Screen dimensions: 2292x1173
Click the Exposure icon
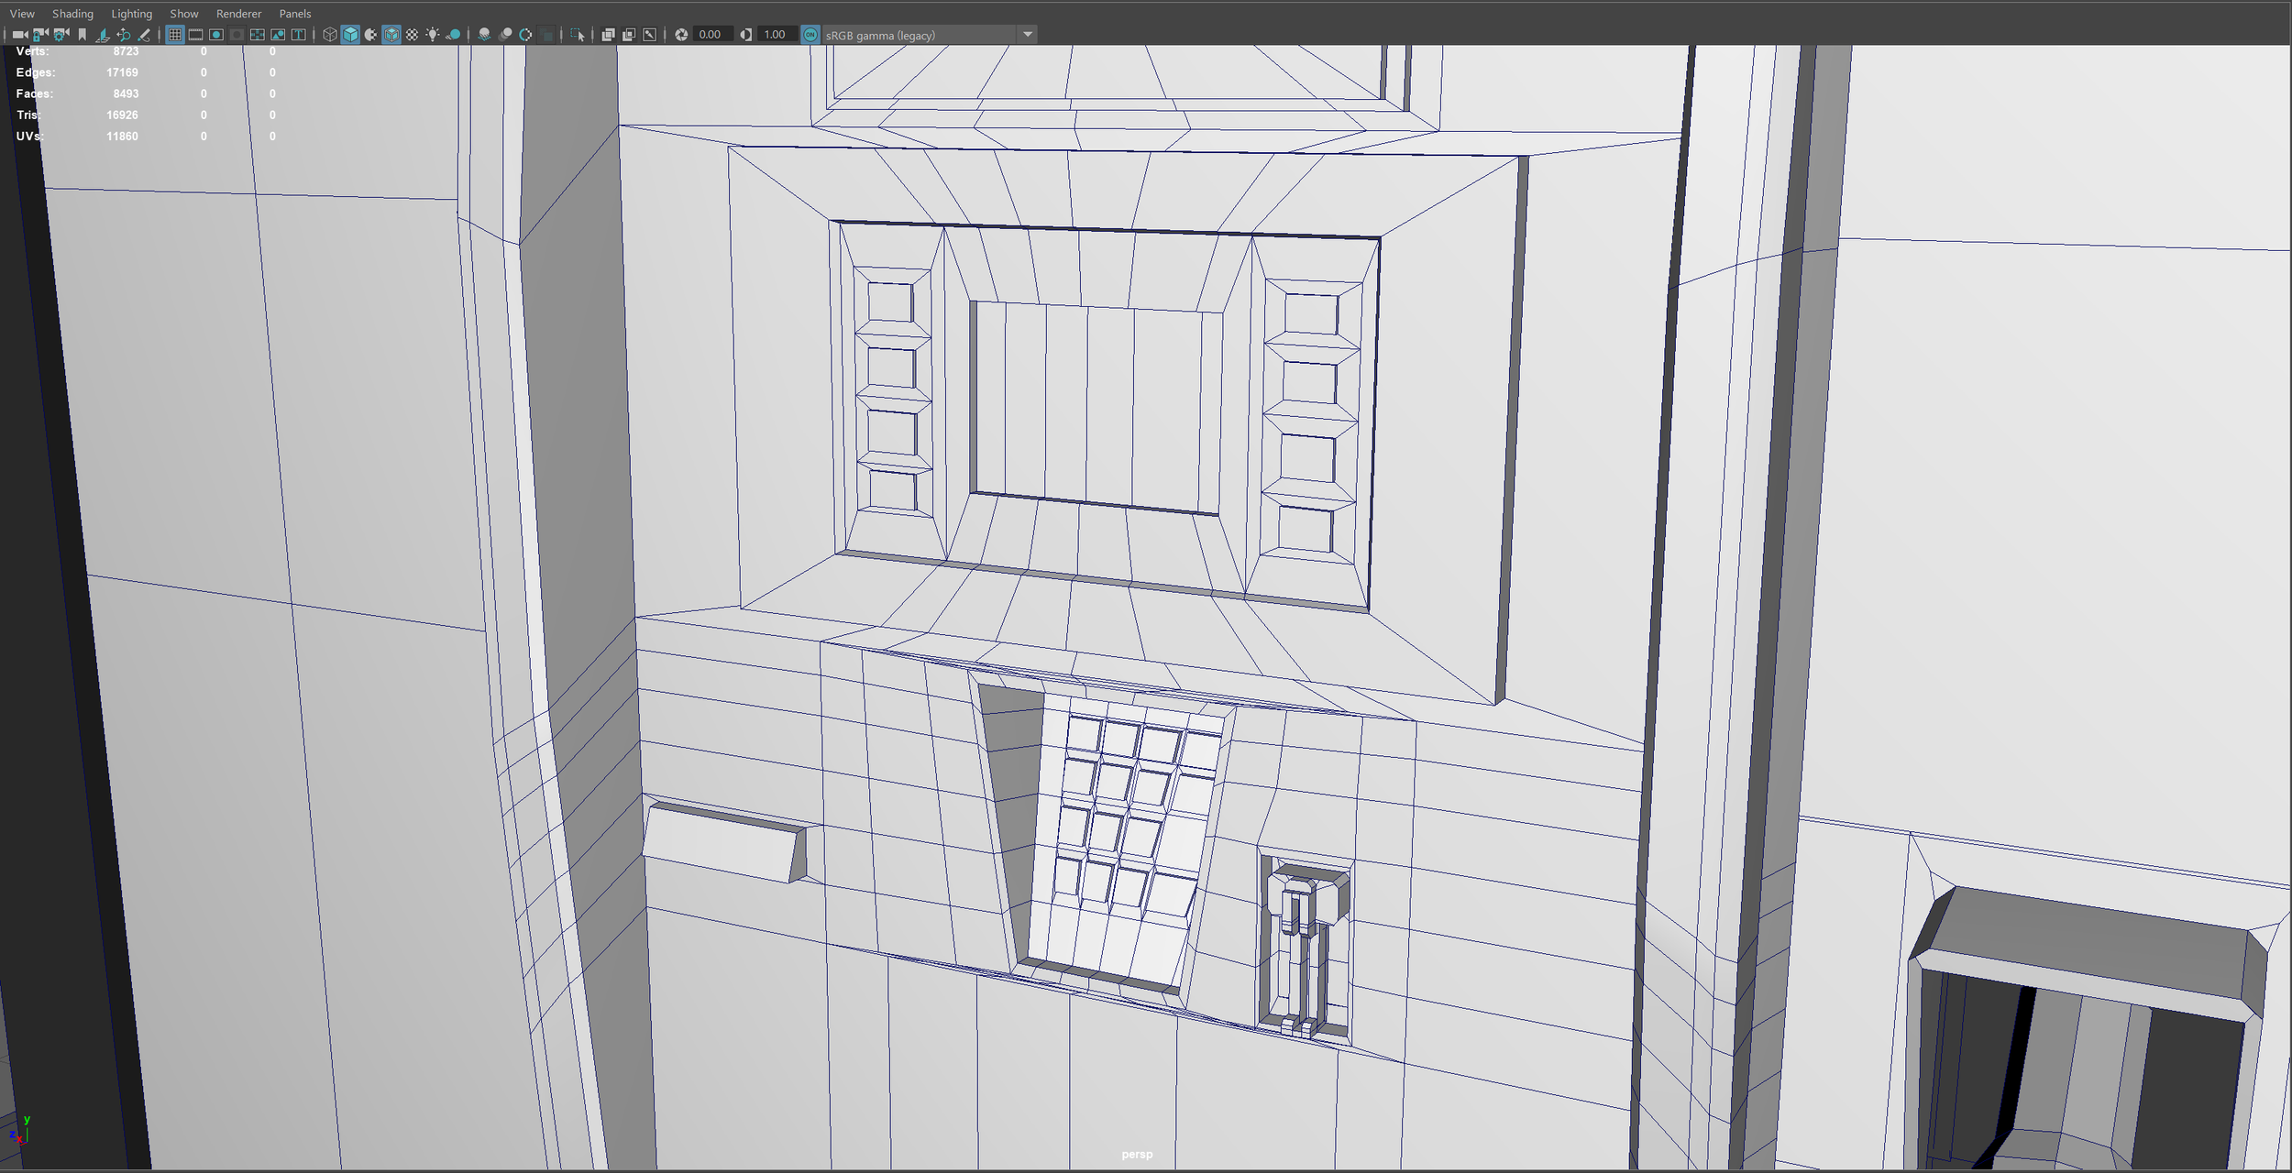pos(681,35)
